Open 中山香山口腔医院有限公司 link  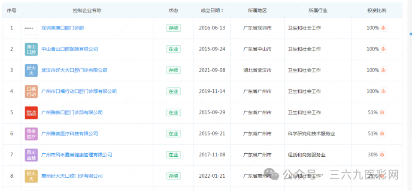tap(70, 49)
